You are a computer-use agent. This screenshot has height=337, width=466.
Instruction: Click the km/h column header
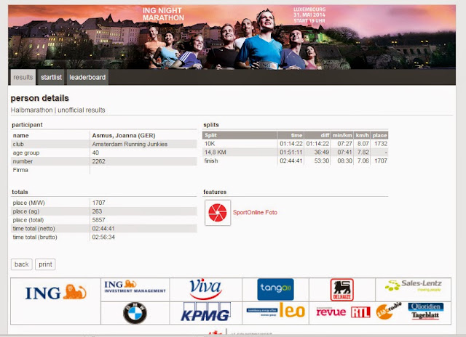point(363,135)
